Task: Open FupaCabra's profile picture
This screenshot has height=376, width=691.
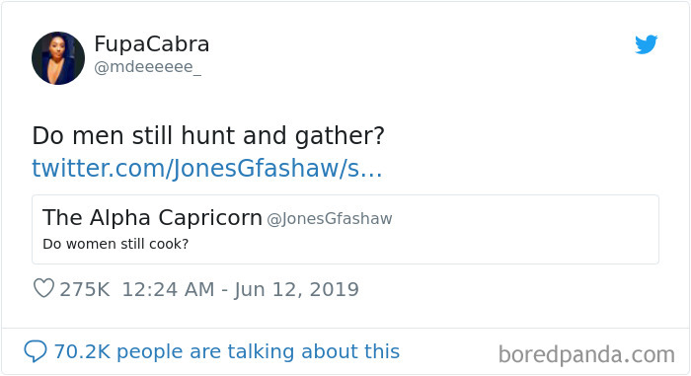Action: click(x=58, y=58)
